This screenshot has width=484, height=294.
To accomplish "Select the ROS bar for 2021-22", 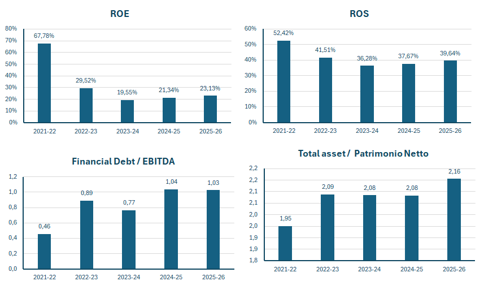I will click(284, 81).
